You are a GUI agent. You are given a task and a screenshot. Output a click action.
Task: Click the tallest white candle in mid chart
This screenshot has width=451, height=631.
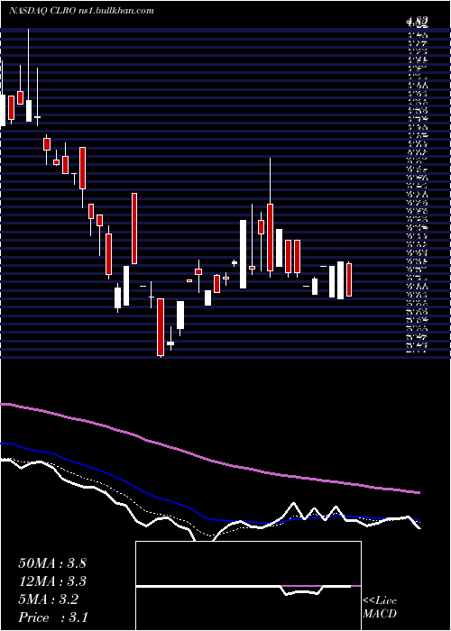(244, 254)
